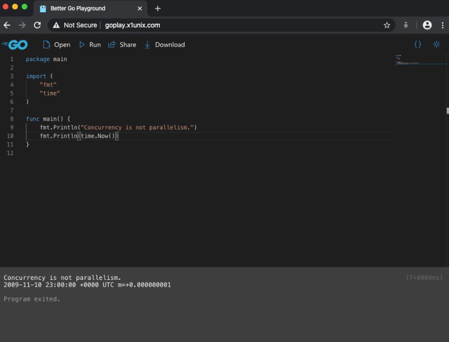The height and width of the screenshot is (342, 449).
Task: Reload the page
Action: coord(37,25)
